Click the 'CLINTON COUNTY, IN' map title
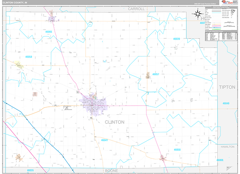Image resolution: width=240 pixels, height=174 pixels. [x=15, y=3]
